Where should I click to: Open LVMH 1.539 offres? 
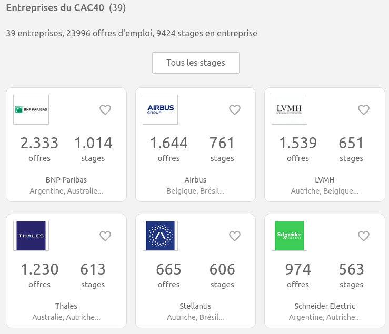[298, 148]
